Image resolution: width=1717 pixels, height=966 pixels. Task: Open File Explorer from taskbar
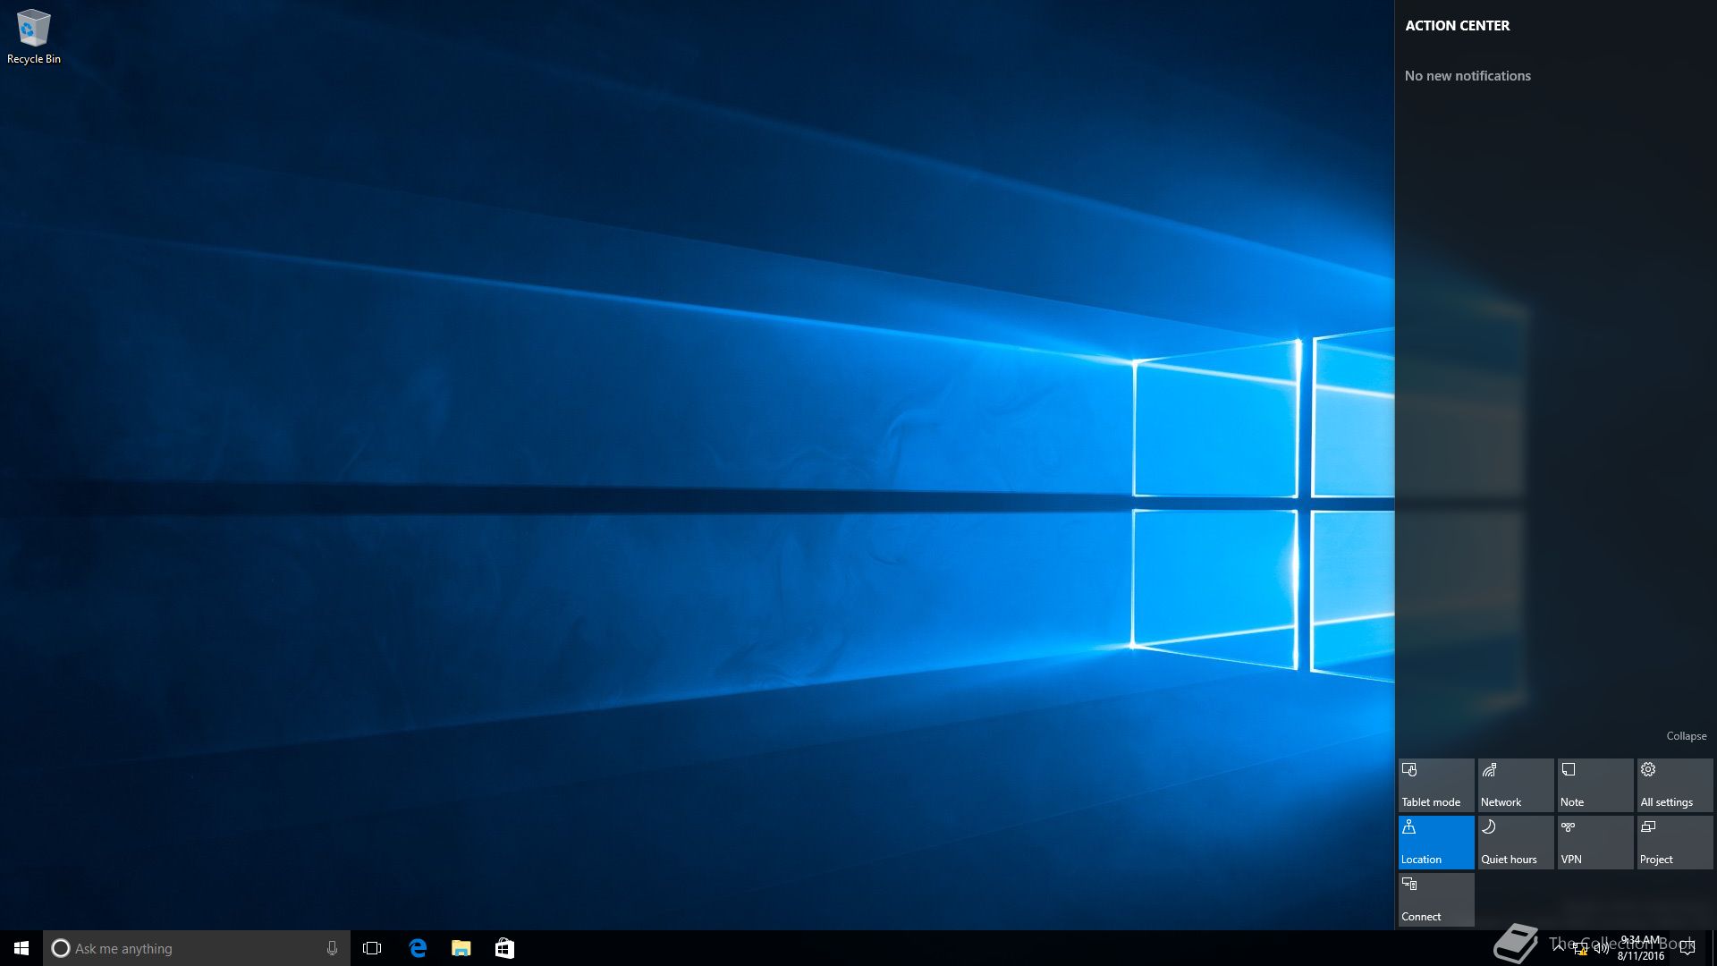point(461,948)
